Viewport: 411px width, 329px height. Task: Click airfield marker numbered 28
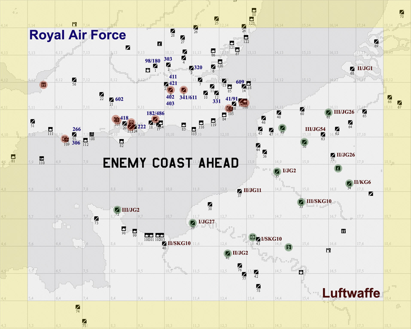tap(173, 31)
